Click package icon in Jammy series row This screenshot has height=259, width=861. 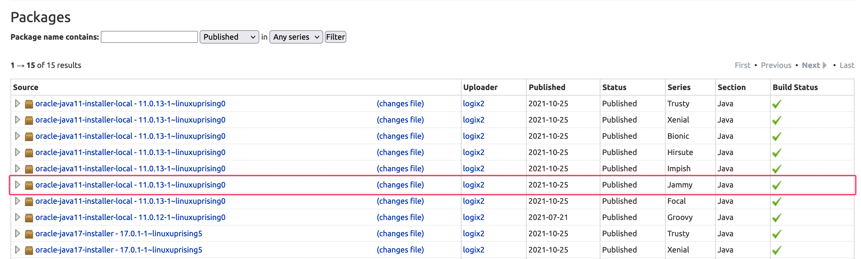coord(29,185)
